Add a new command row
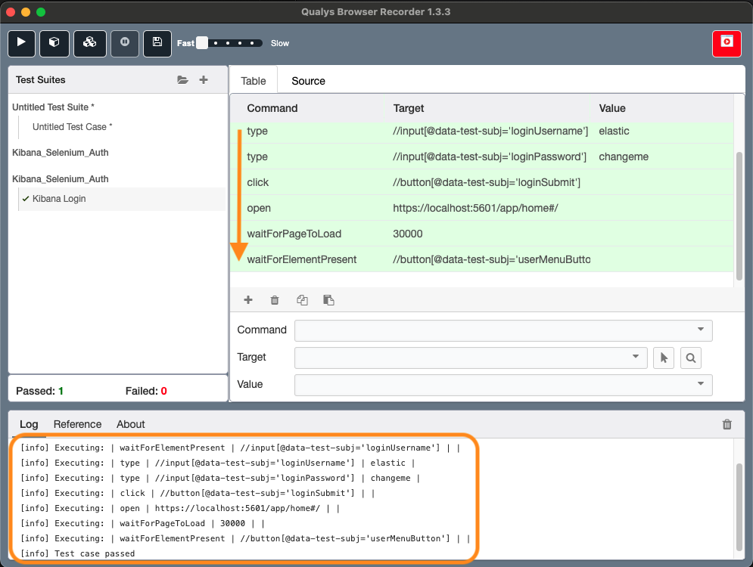This screenshot has height=567, width=753. [247, 300]
